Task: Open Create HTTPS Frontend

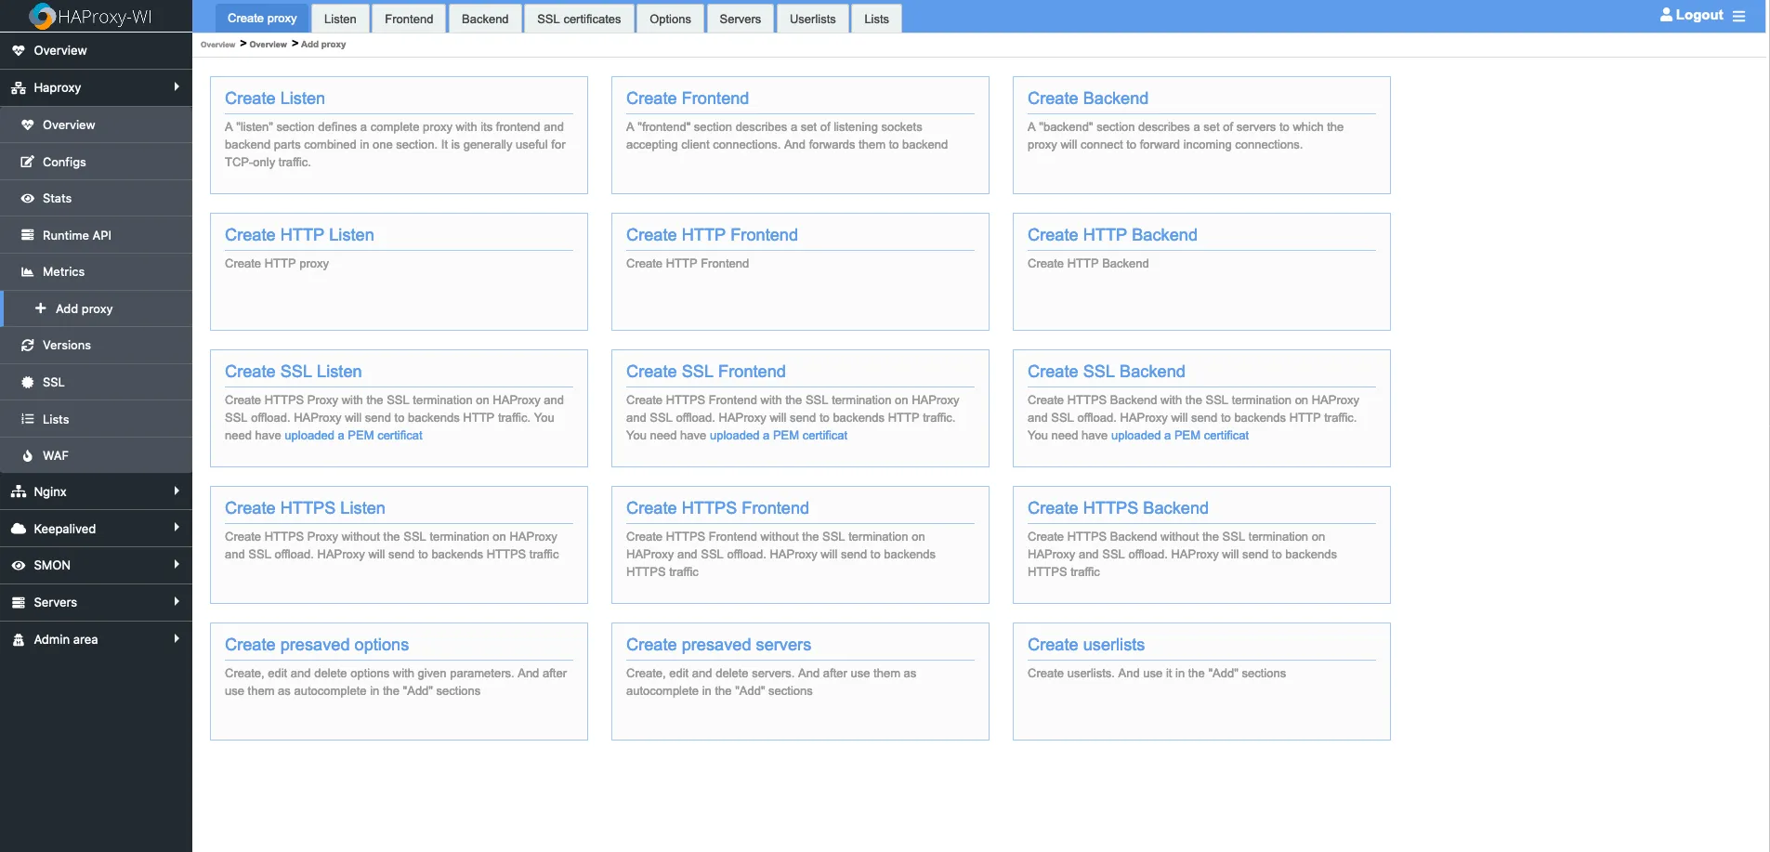Action: click(x=717, y=508)
